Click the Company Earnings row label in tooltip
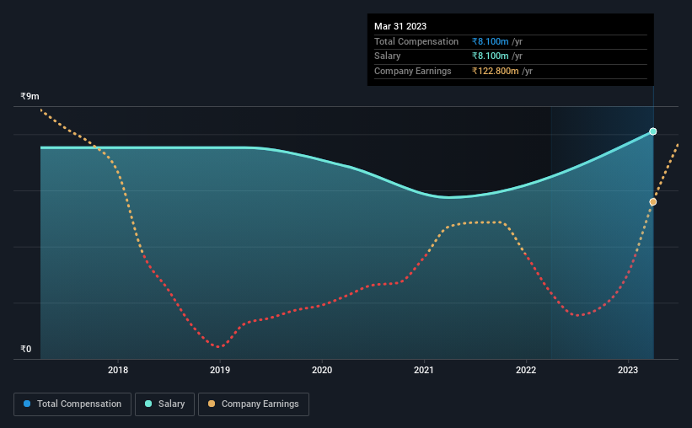 pyautogui.click(x=413, y=71)
